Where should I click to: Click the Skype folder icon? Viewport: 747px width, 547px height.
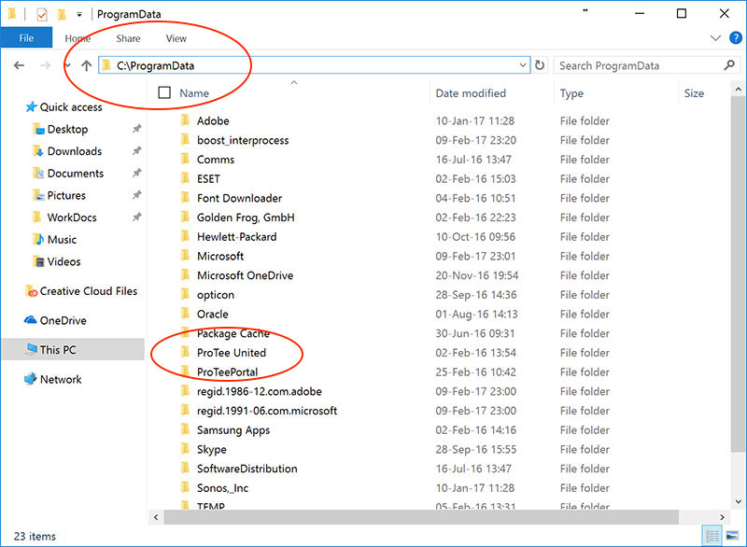click(x=185, y=448)
